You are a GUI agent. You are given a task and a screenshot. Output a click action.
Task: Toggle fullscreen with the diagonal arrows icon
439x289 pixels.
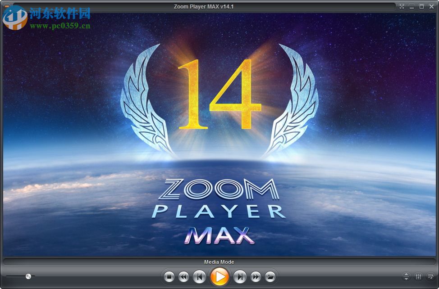(401, 6)
